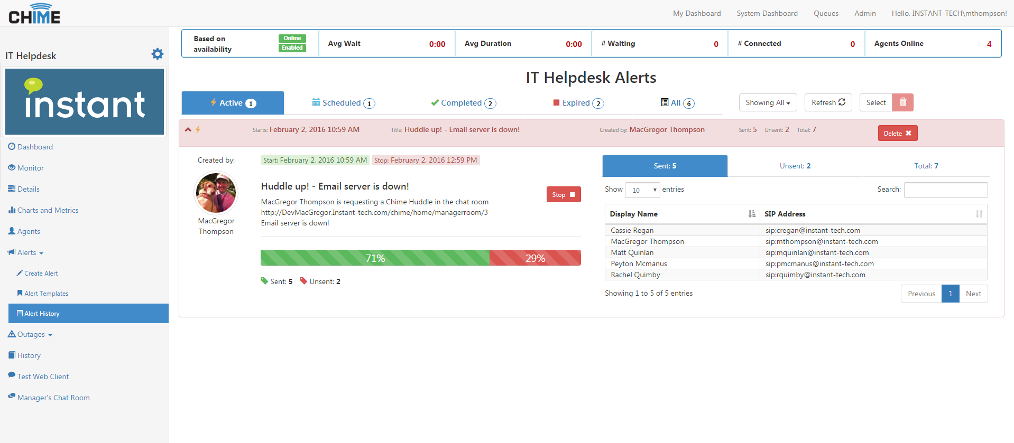Collapse the alert row with chevron icon
The image size is (1014, 443).
point(188,130)
